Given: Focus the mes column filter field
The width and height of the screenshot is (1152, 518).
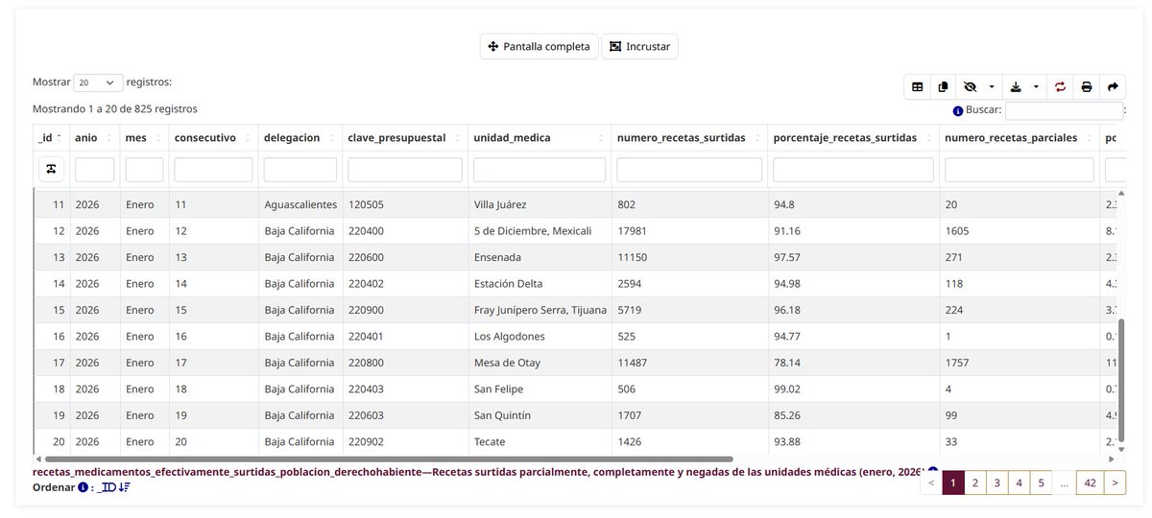Looking at the screenshot, I should (144, 169).
